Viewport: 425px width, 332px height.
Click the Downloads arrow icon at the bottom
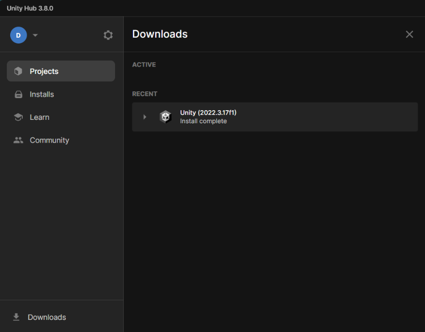pyautogui.click(x=16, y=317)
